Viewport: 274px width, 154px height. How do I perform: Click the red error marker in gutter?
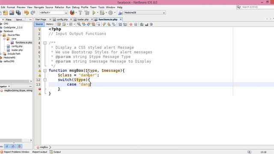[x=40, y=89]
